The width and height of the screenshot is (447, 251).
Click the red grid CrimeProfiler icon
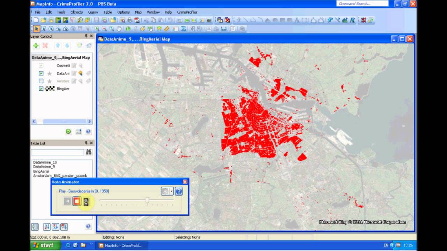coord(364,20)
